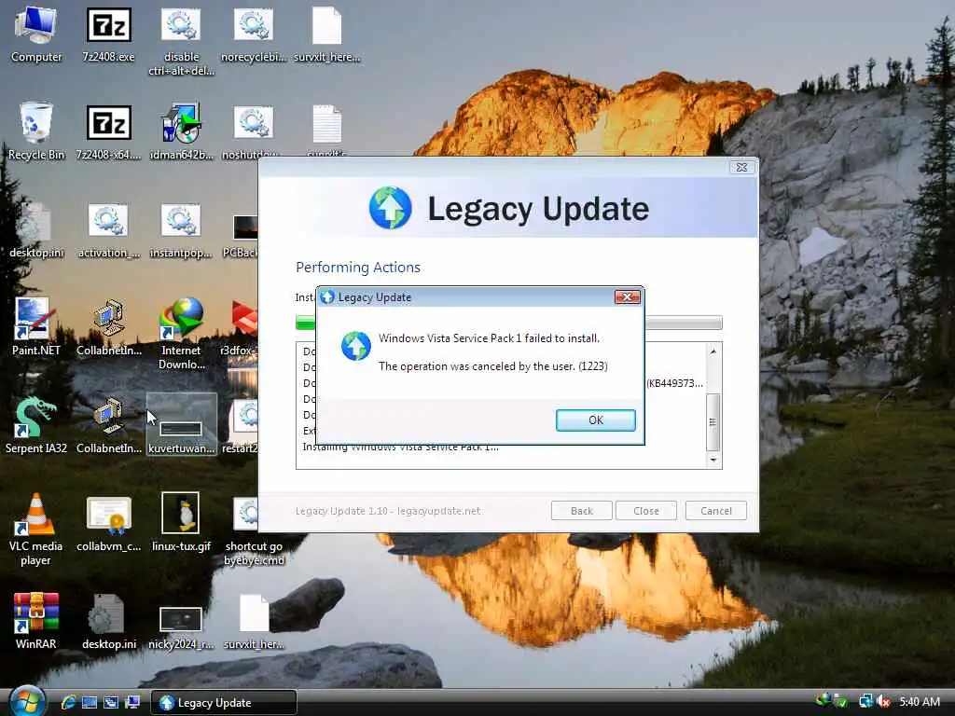The height and width of the screenshot is (716, 955).
Task: Select the desktop.ini icon beside activation_...
Action: pos(36,230)
